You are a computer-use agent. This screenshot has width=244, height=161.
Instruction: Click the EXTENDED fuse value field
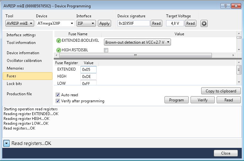tap(89, 70)
